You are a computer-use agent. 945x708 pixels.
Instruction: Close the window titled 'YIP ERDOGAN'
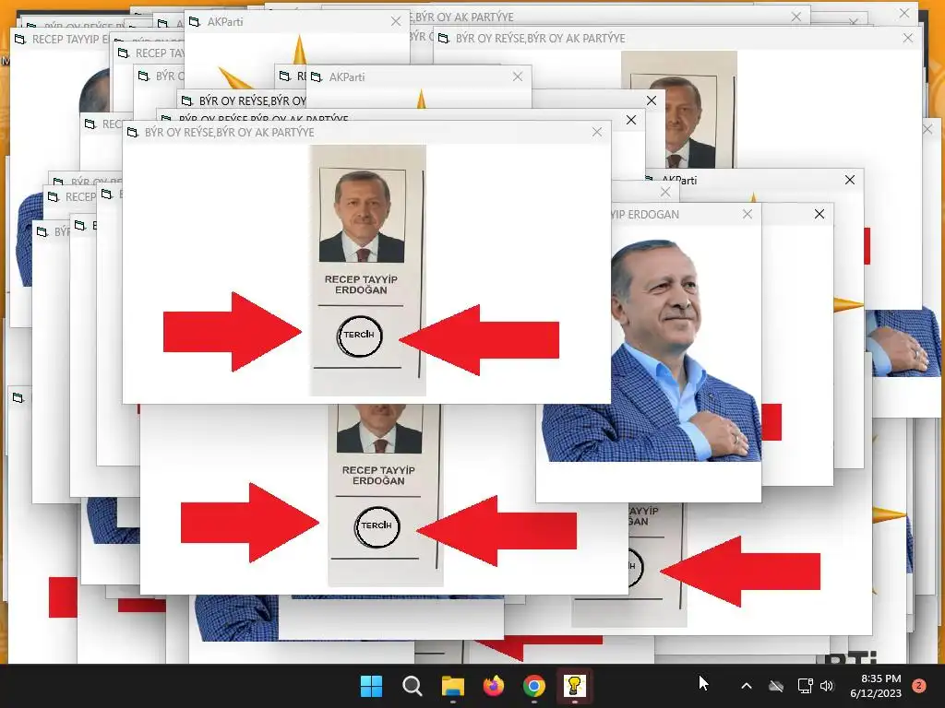click(748, 214)
